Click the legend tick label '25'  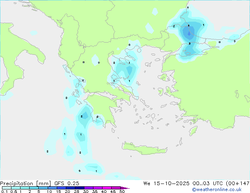76,191
